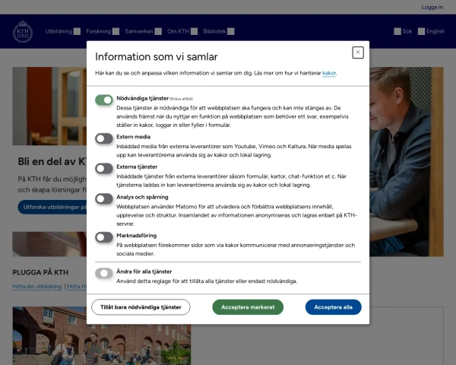The width and height of the screenshot is (456, 365).
Task: Open the kakor link in dialog
Action: click(x=329, y=73)
